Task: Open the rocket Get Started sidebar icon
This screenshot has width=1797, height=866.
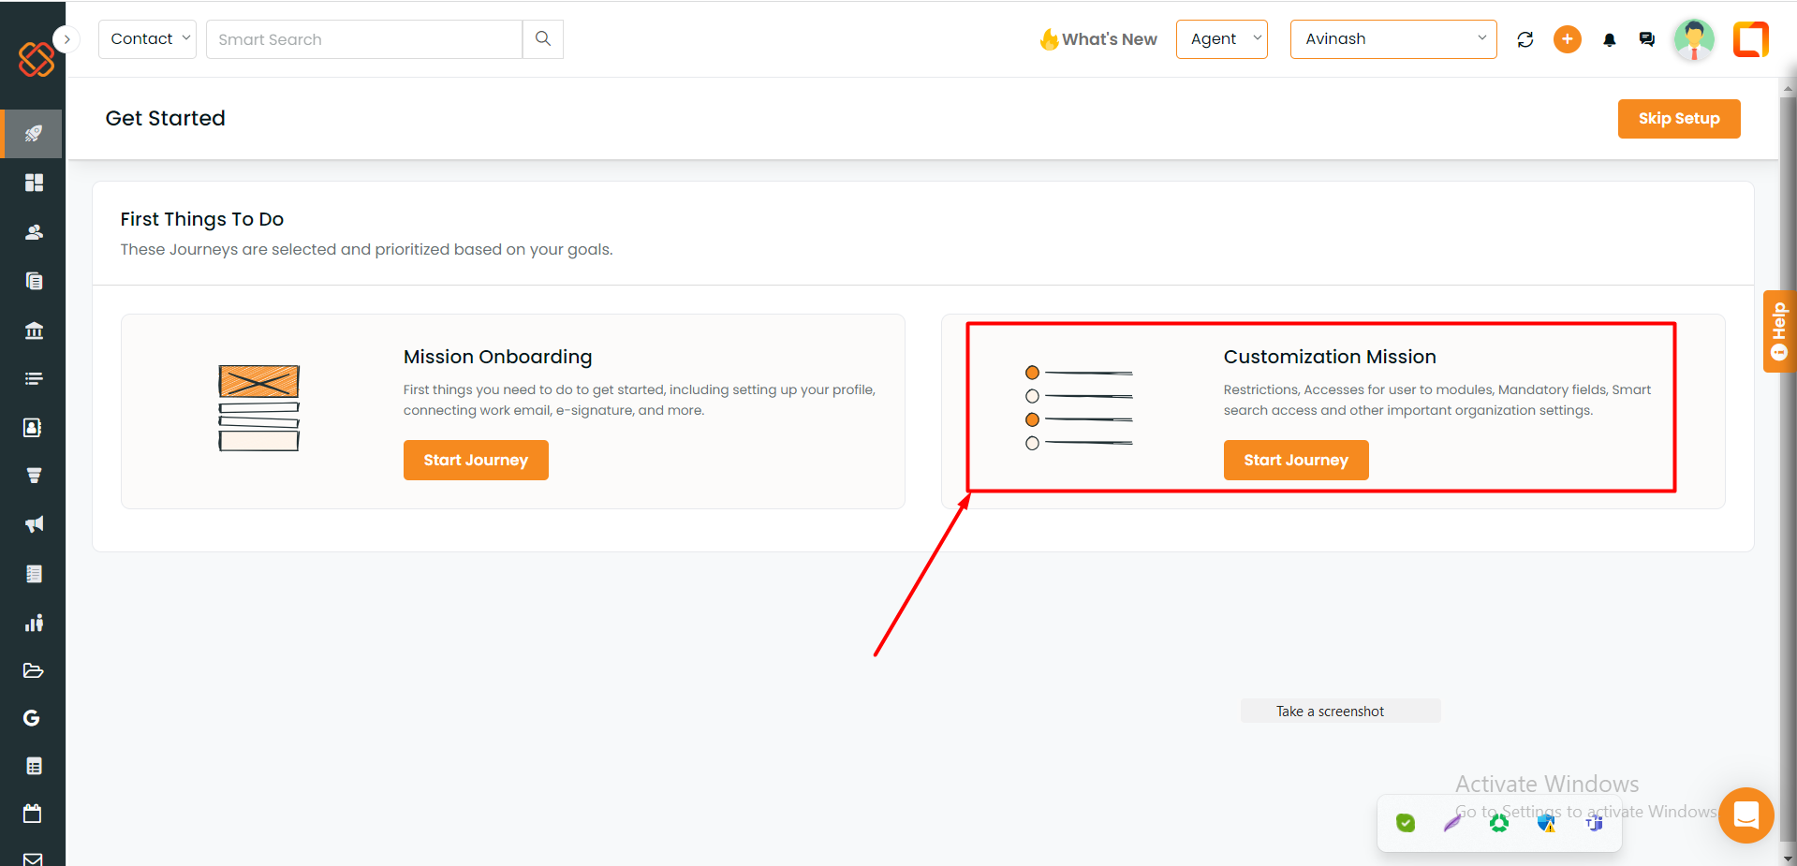Action: [33, 134]
